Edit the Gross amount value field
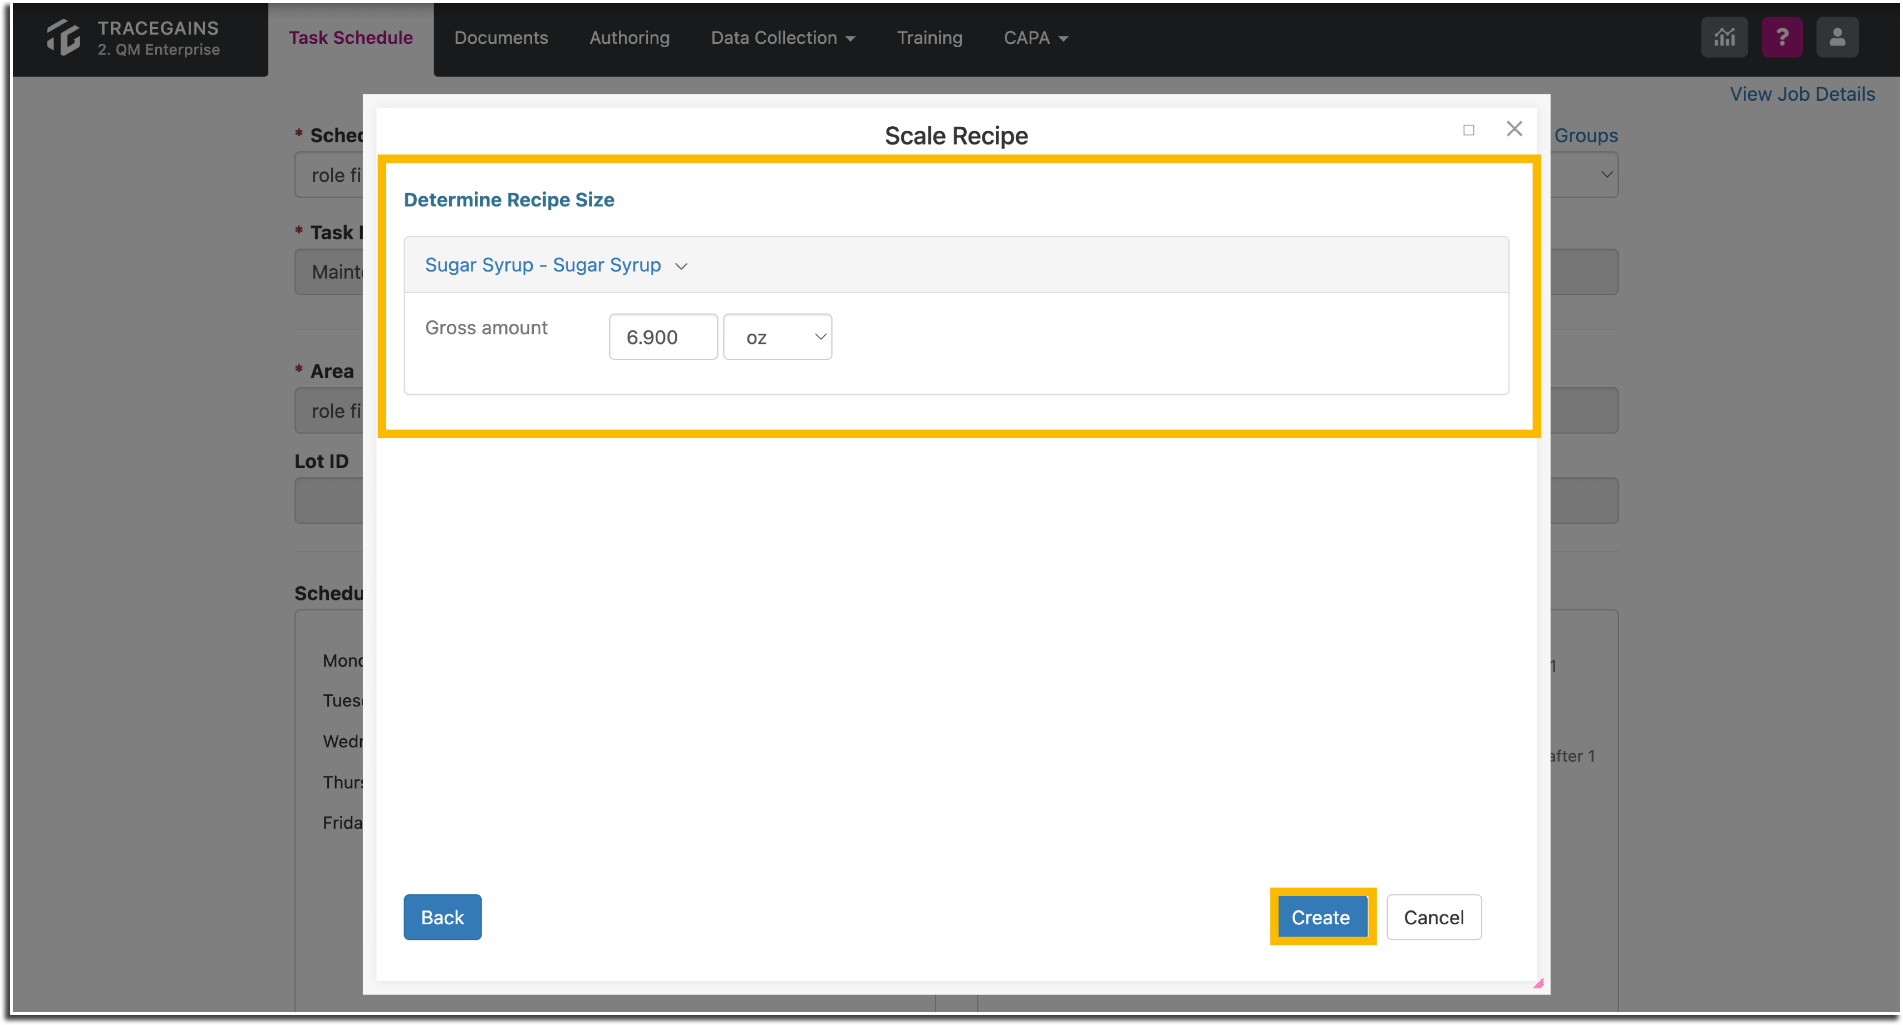The image size is (1903, 1025). (663, 337)
